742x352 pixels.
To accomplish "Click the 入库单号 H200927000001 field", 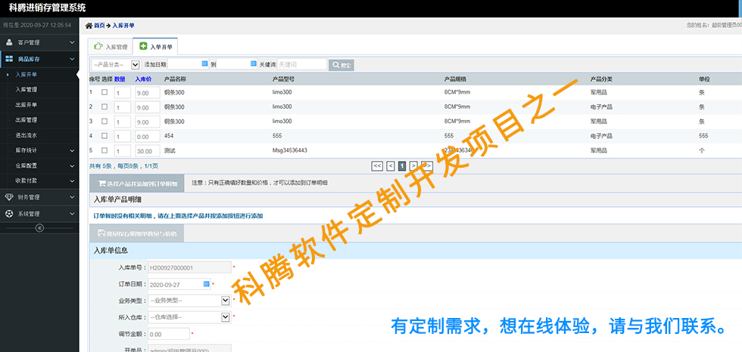I will coord(189,267).
